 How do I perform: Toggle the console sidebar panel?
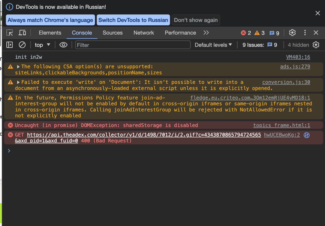[9, 45]
